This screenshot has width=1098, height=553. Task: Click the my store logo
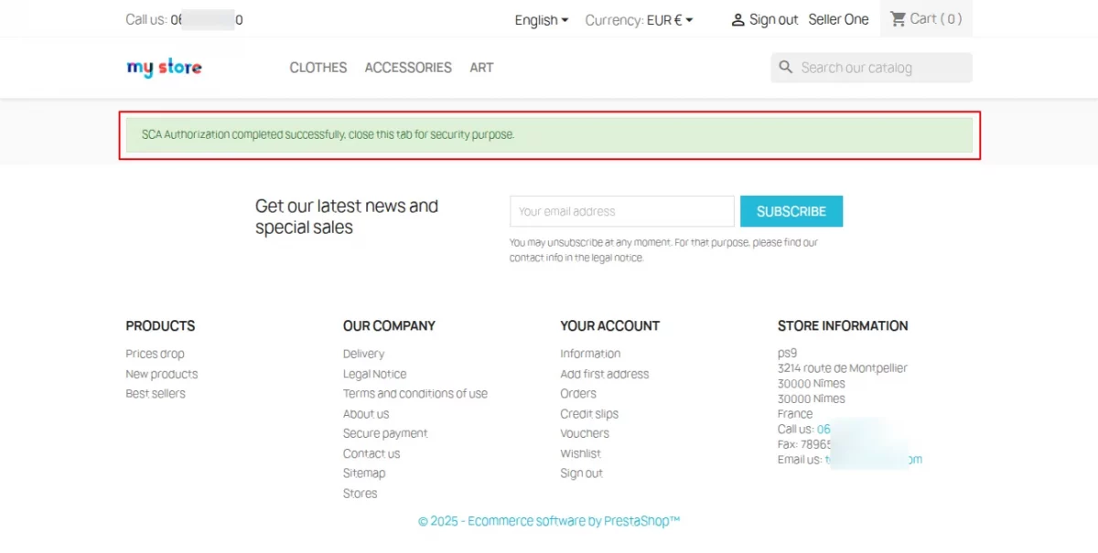(x=163, y=67)
